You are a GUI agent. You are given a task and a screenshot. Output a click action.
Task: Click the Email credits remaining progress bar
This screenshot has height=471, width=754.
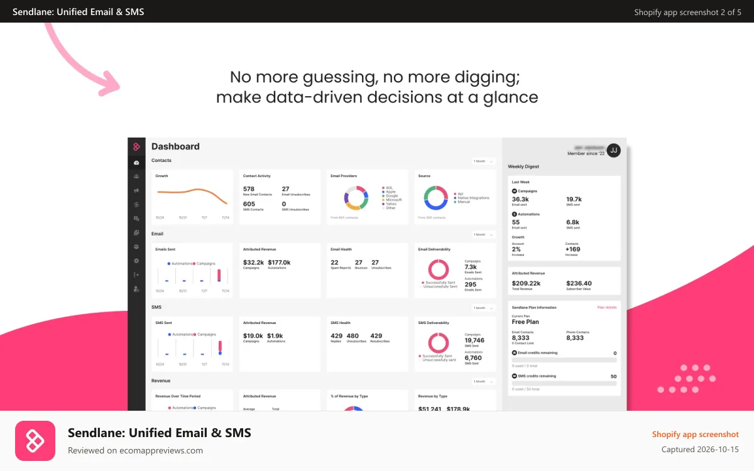tap(564, 360)
